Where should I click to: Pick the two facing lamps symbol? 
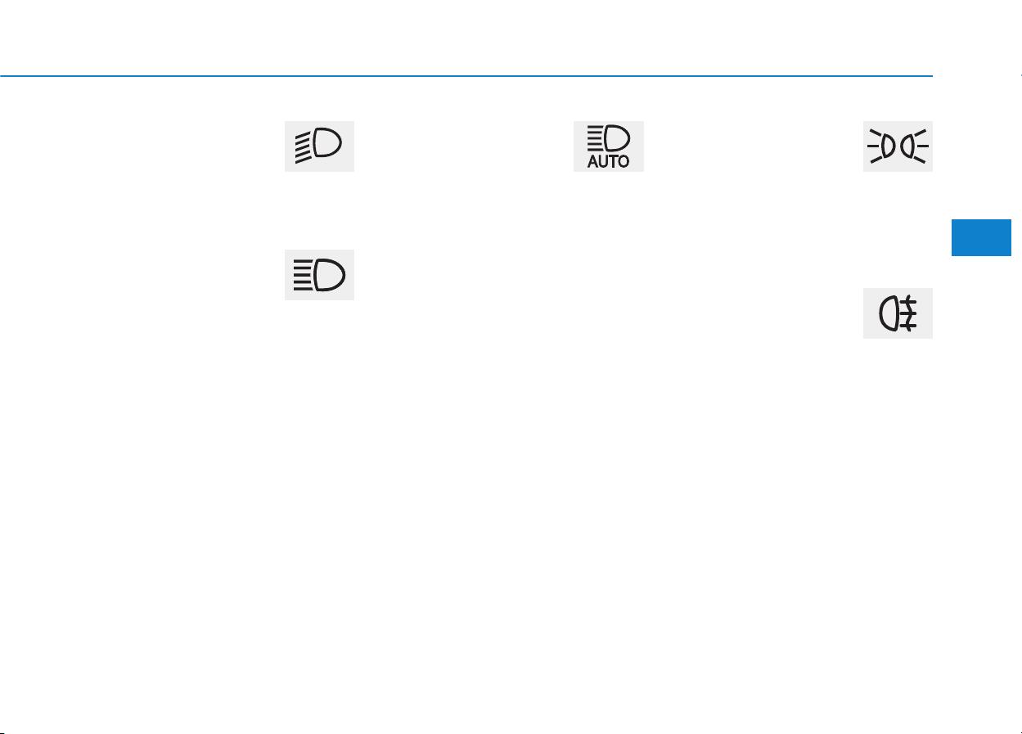[x=898, y=146]
